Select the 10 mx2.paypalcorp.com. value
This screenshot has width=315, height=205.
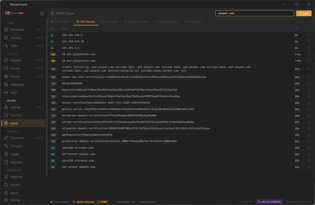[79, 61]
